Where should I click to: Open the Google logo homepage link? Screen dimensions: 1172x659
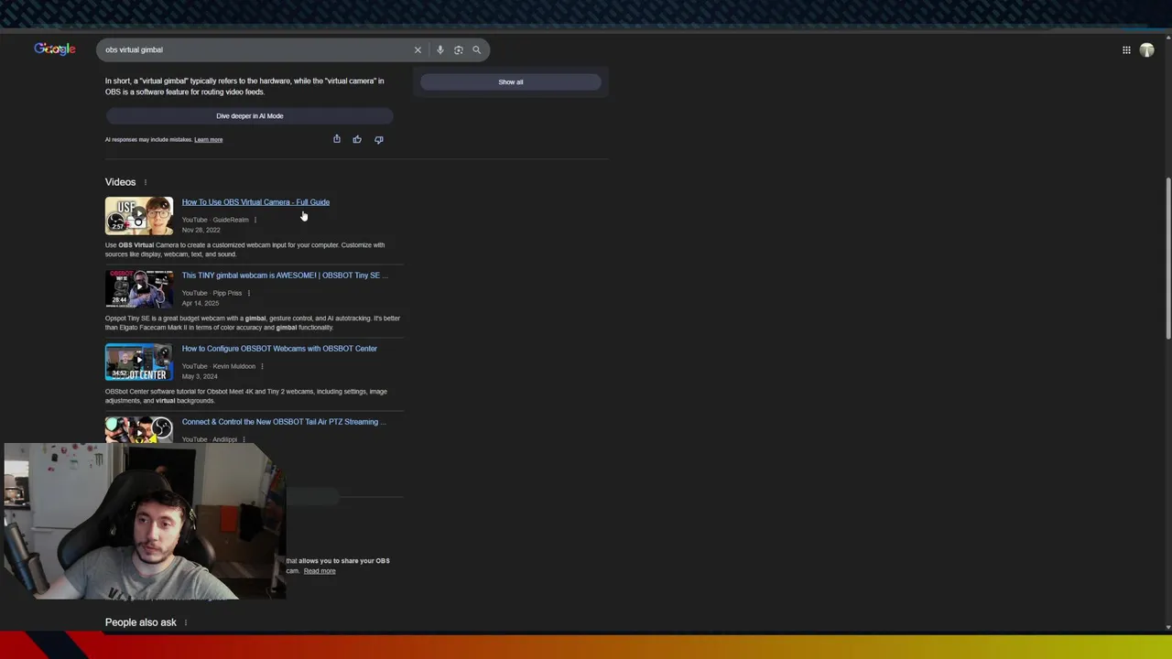[55, 49]
